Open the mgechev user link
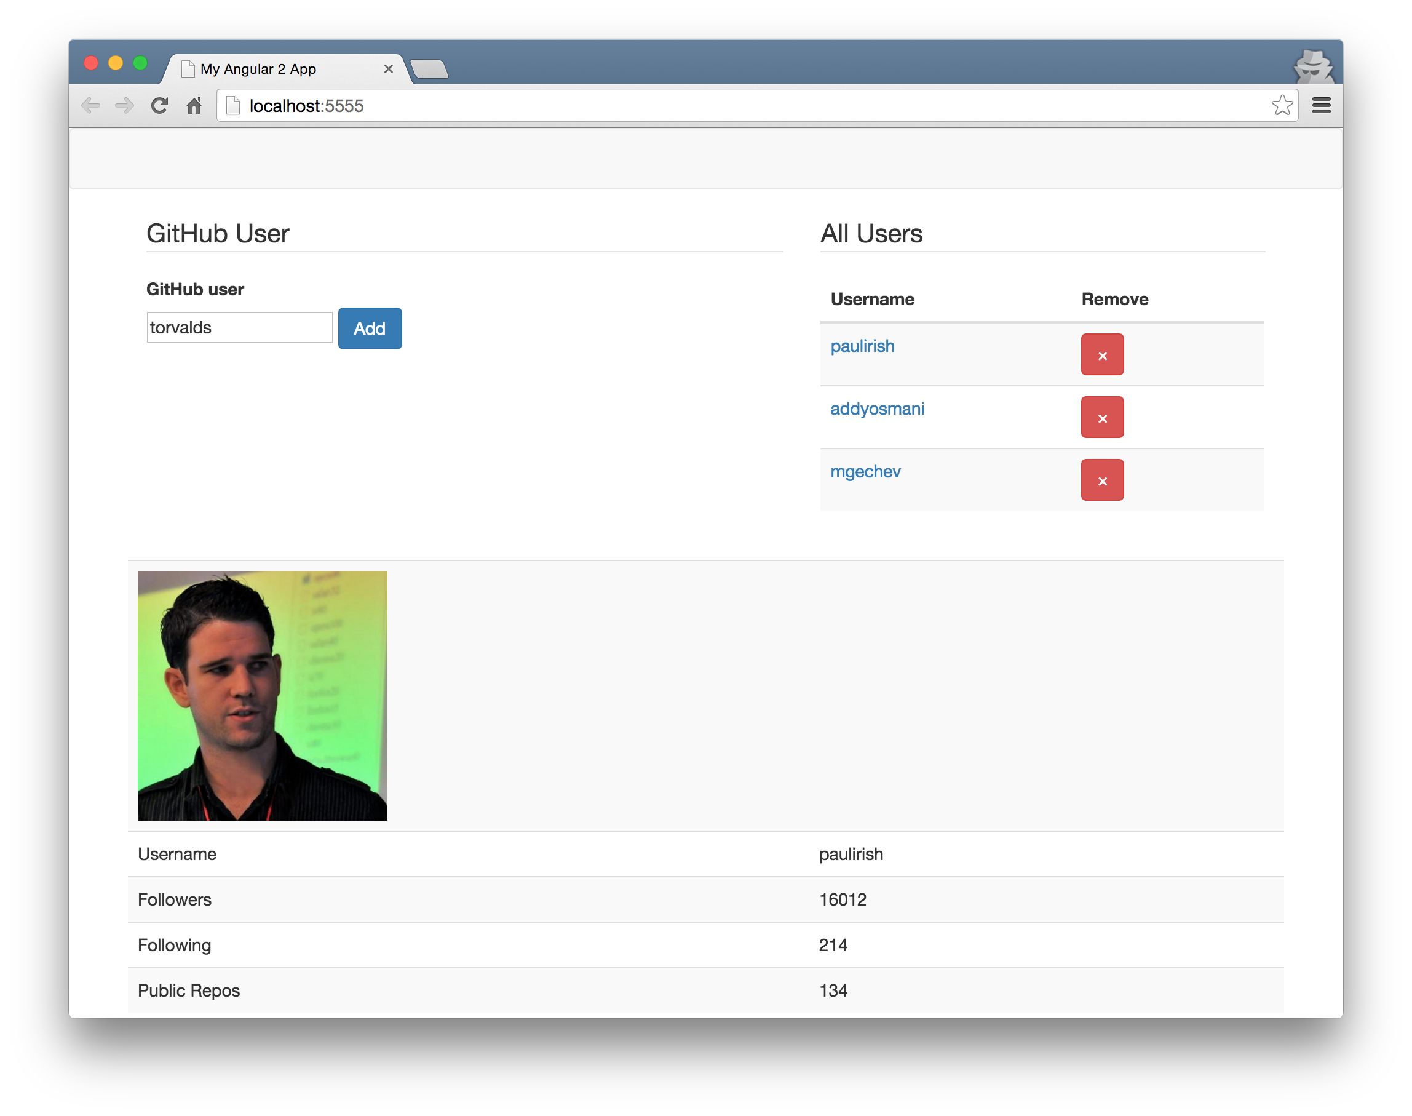 pos(865,472)
